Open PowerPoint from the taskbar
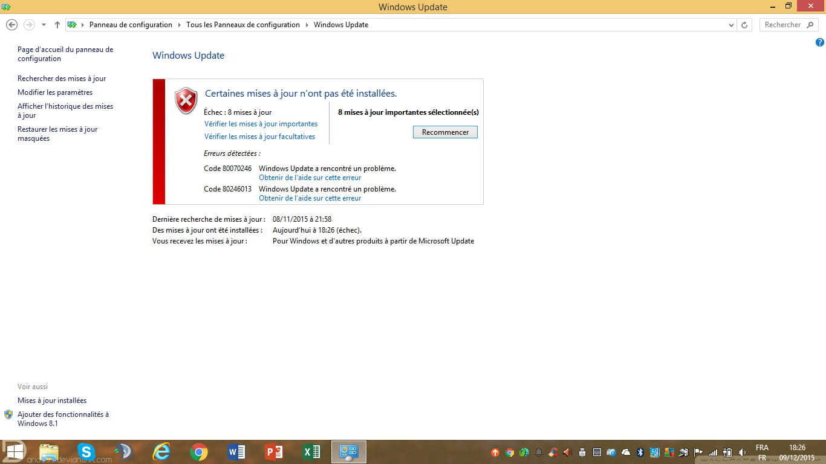This screenshot has height=464, width=826. click(x=274, y=452)
